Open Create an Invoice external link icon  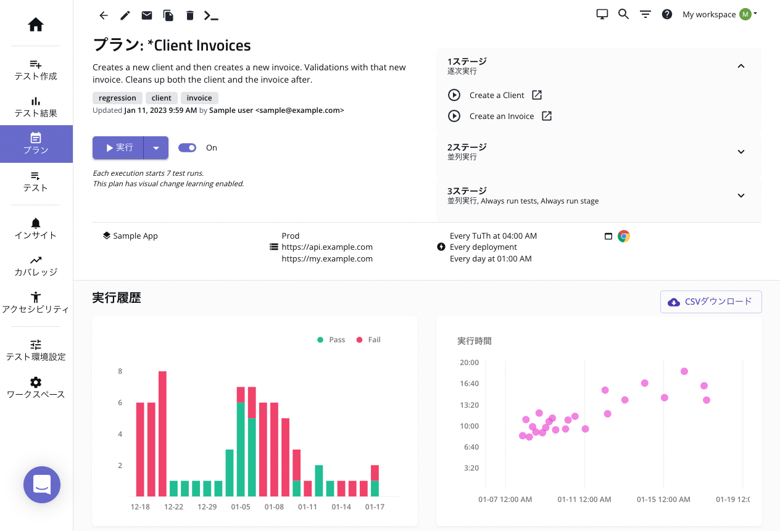click(x=547, y=116)
